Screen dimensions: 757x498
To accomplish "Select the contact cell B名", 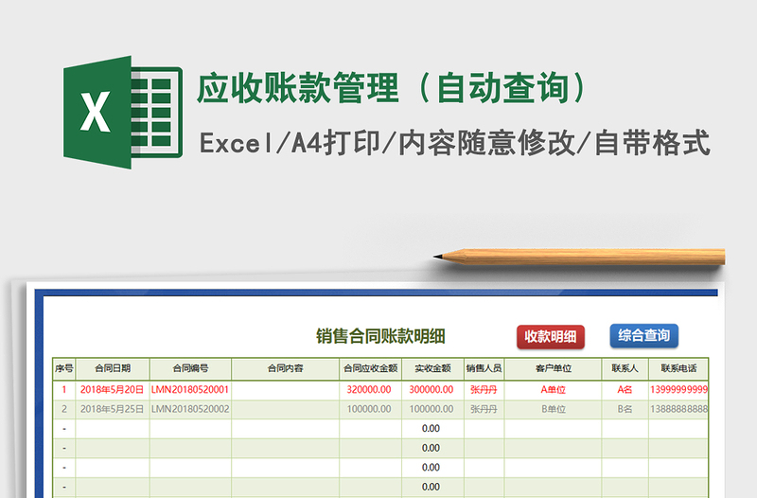I will [625, 409].
